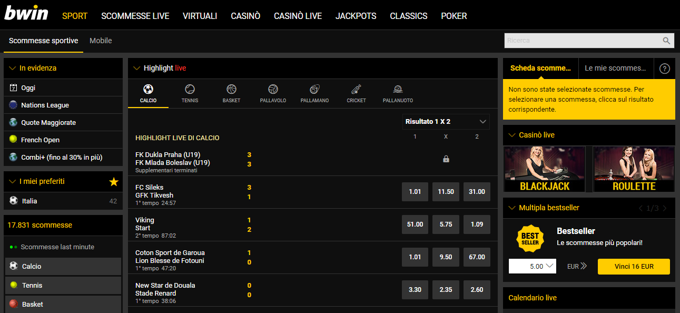
Task: Open the bet slip help question mark
Action: 664,68
